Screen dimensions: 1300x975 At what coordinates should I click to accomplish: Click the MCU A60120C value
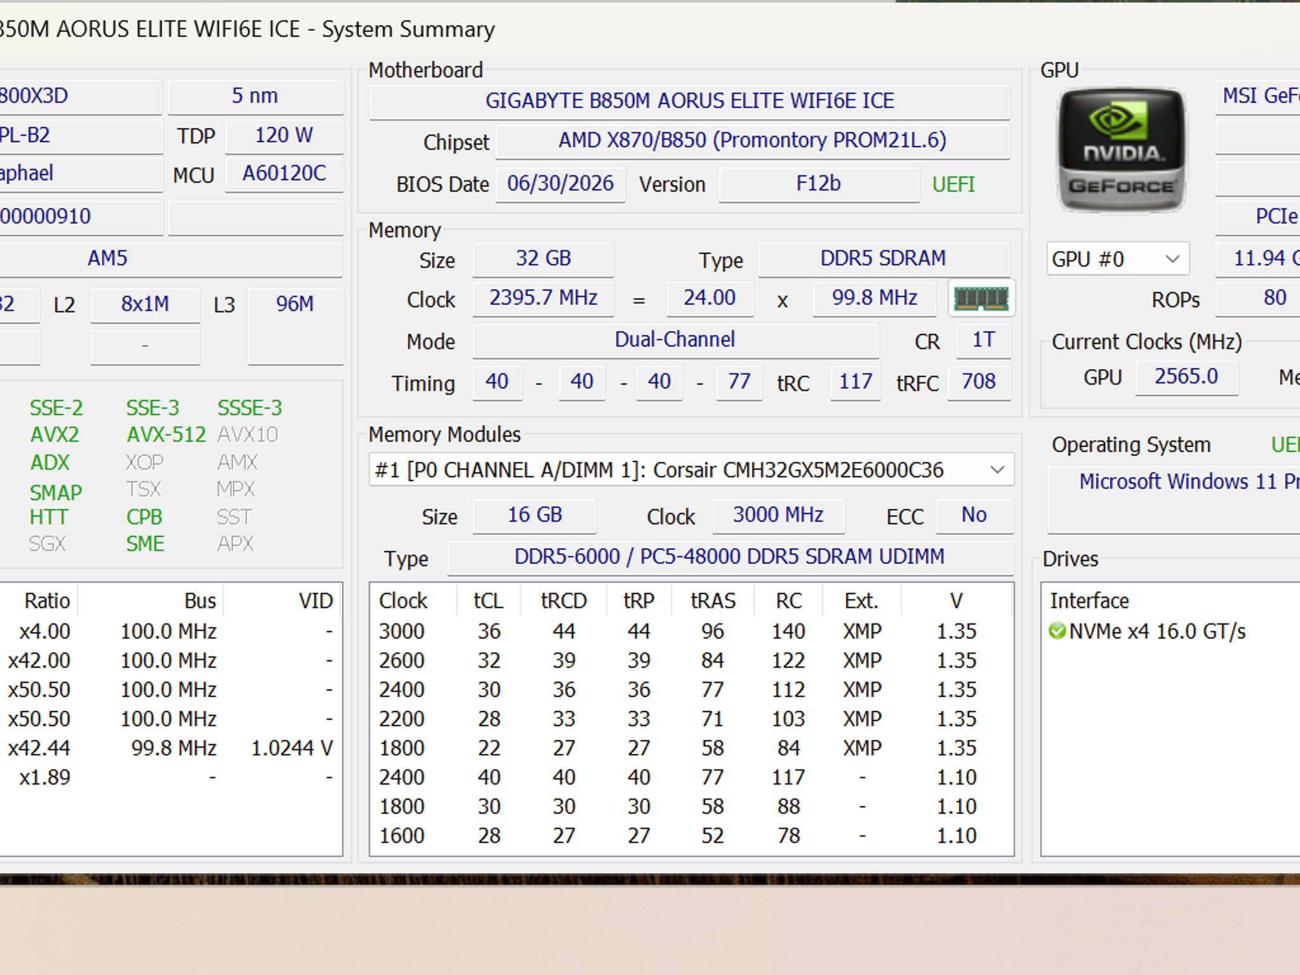point(284,174)
